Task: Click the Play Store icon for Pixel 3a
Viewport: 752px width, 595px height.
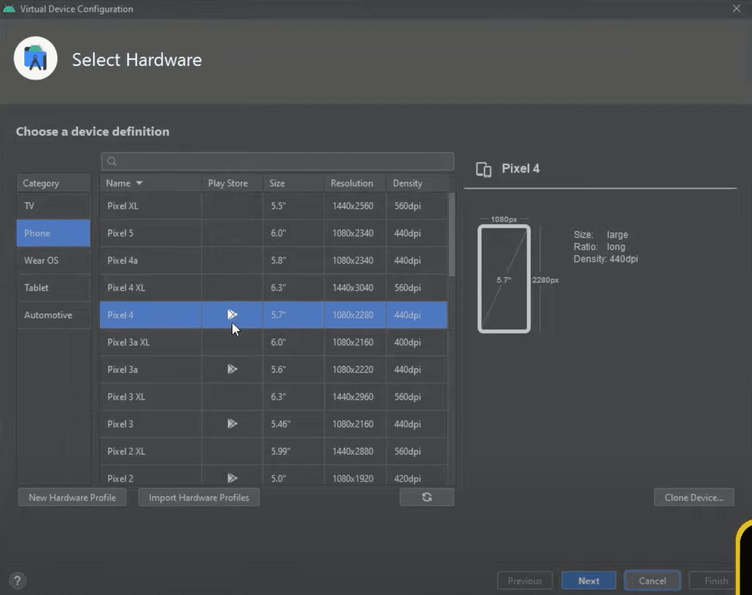Action: pyautogui.click(x=232, y=369)
